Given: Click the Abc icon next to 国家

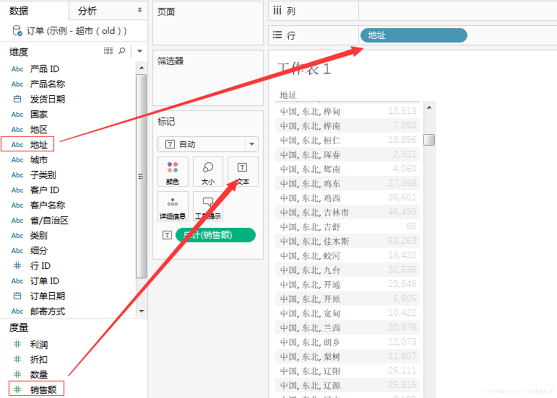Looking at the screenshot, I should tap(17, 114).
